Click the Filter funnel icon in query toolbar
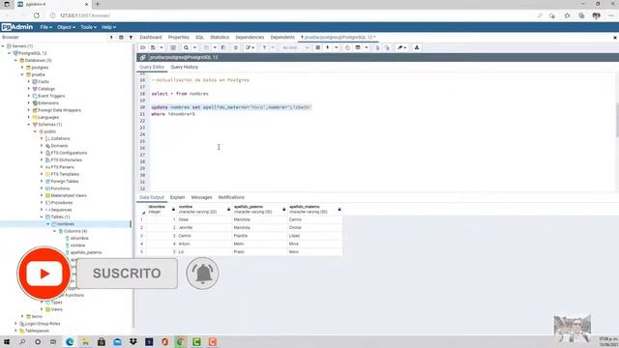Image resolution: width=619 pixels, height=348 pixels. [x=264, y=47]
